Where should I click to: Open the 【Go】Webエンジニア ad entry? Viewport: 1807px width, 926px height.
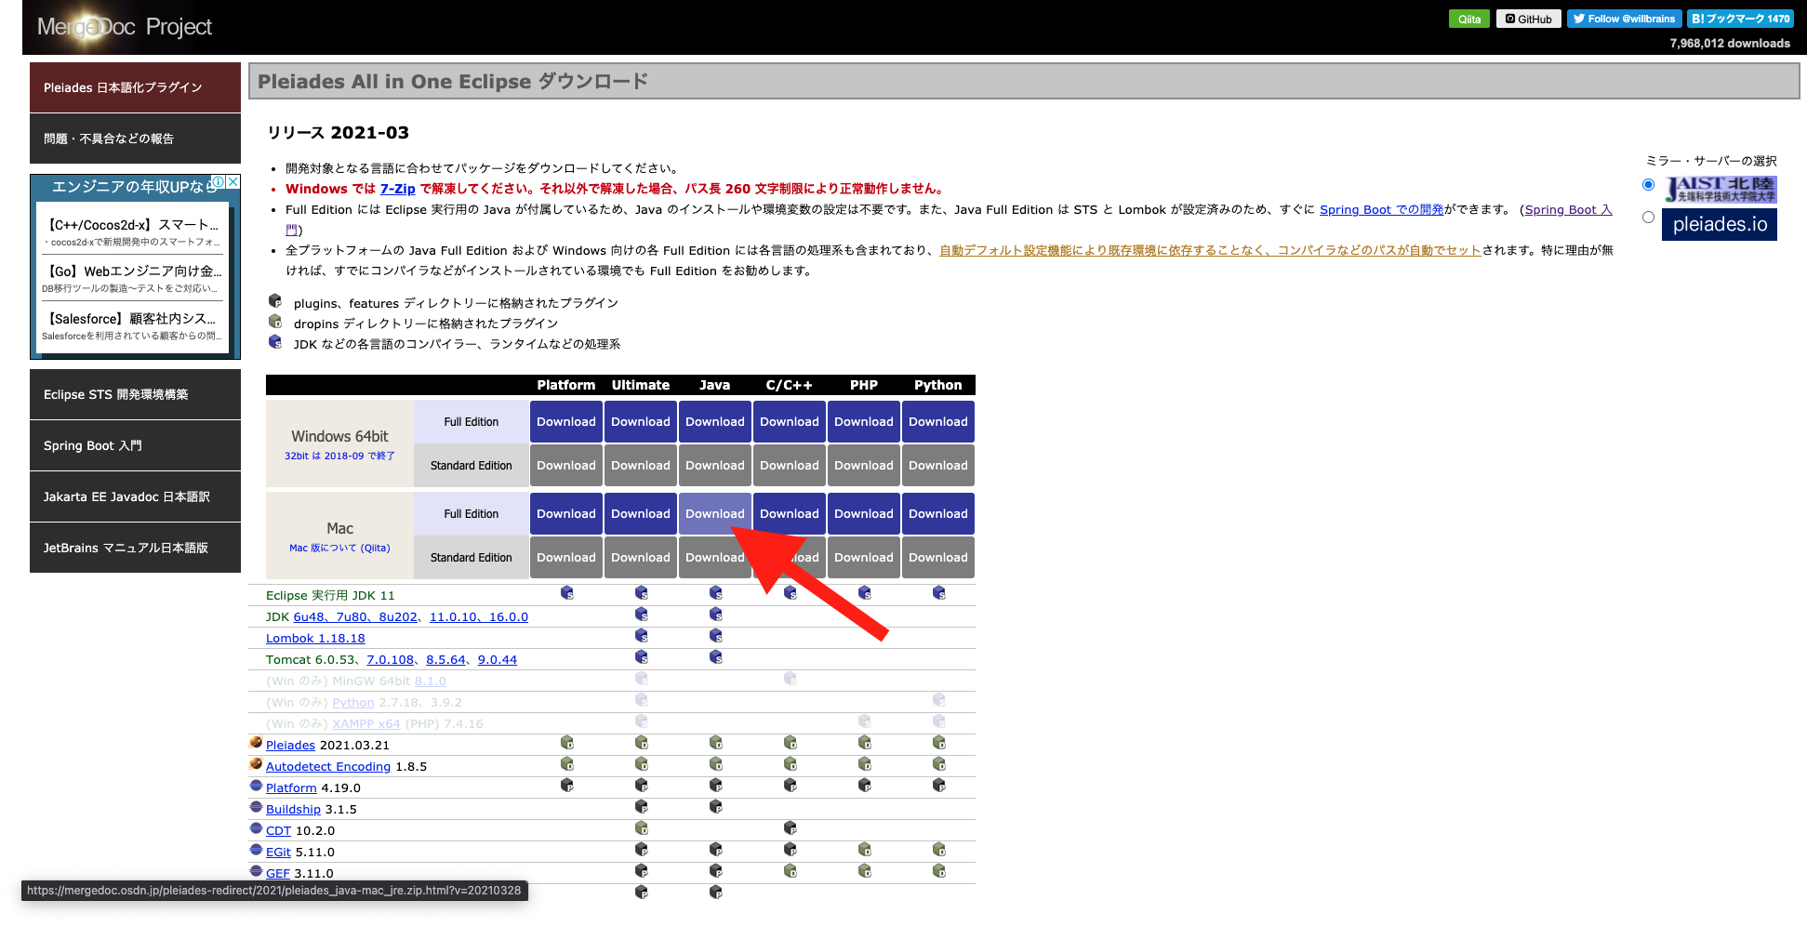pos(133,278)
